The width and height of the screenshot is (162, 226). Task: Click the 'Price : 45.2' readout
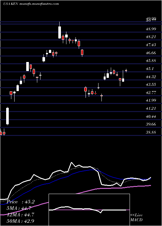coord(21,202)
